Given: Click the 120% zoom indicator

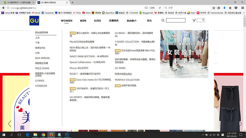Looking at the screenshot, I should click(x=152, y=8).
